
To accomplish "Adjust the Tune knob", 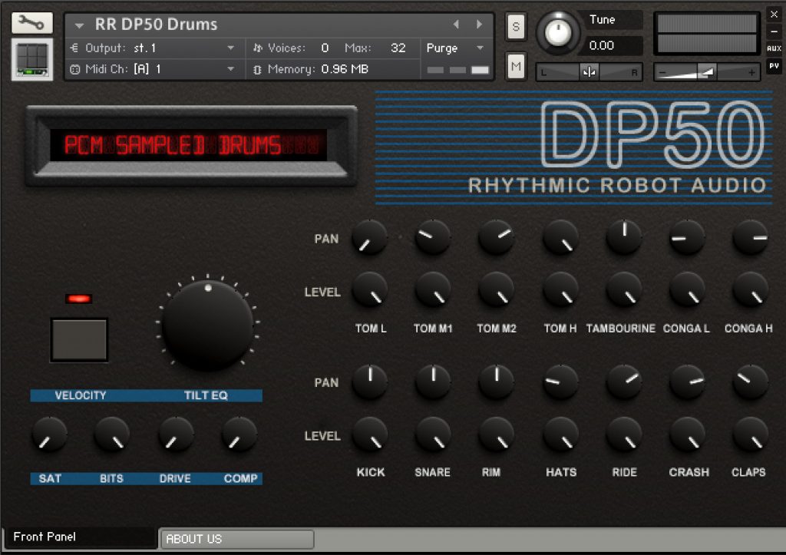I will [x=560, y=31].
